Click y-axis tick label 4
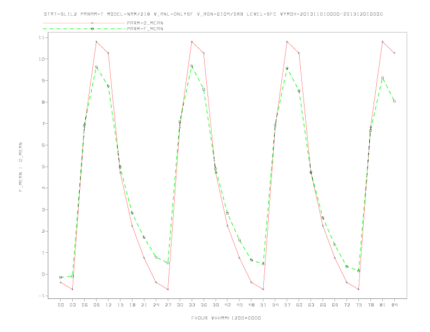 click(x=43, y=188)
